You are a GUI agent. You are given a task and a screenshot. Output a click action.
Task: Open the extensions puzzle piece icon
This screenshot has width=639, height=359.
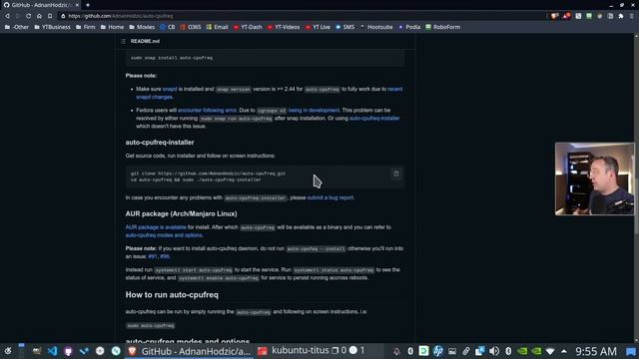[x=621, y=16]
